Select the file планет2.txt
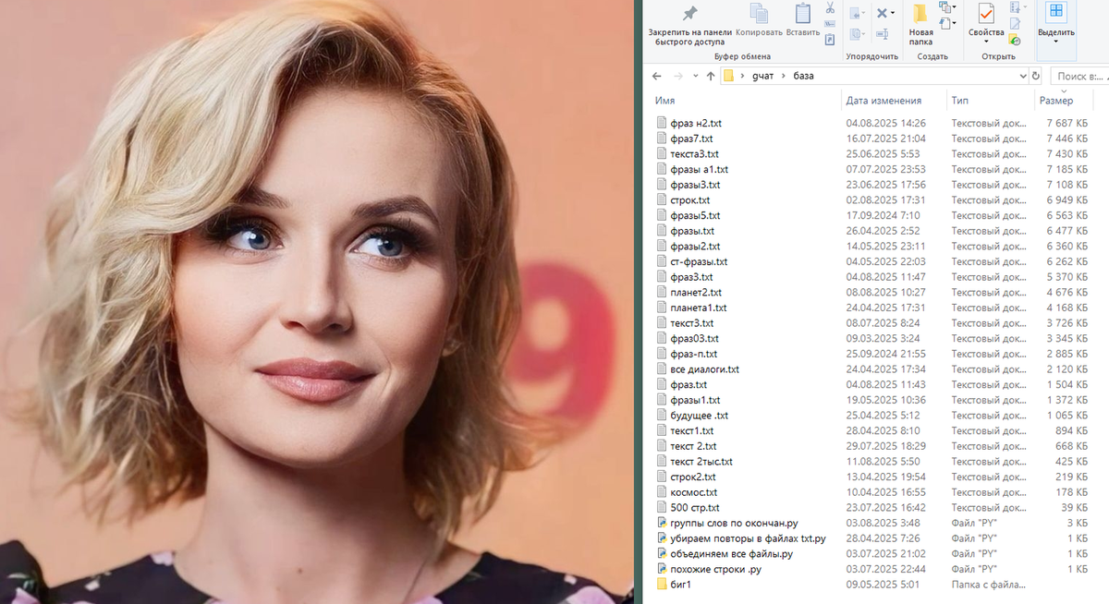Image resolution: width=1109 pixels, height=604 pixels. [696, 293]
